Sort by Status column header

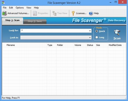click(91, 45)
